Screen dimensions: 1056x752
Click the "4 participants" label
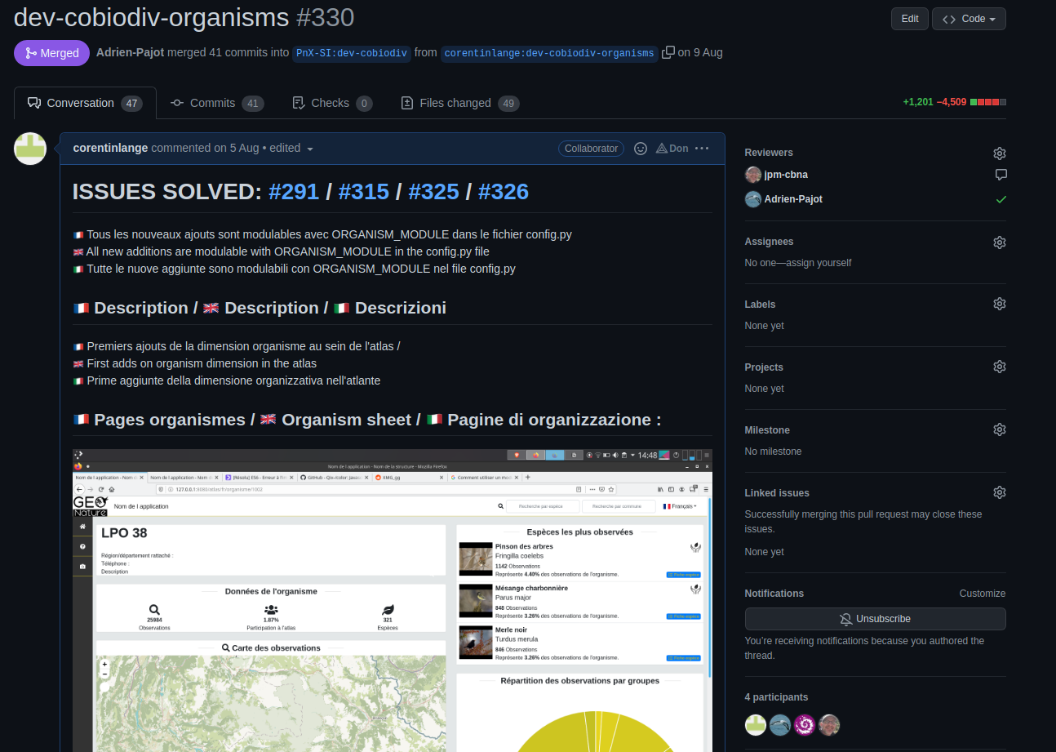pyautogui.click(x=776, y=697)
